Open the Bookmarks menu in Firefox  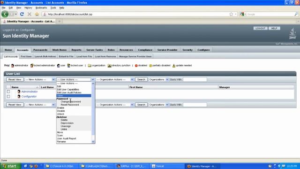coord(41,8)
